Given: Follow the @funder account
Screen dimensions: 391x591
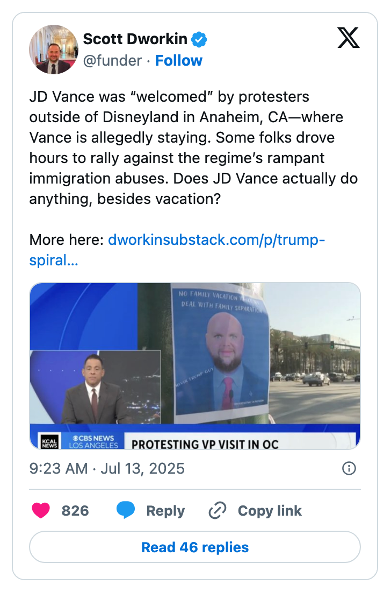Looking at the screenshot, I should (179, 60).
